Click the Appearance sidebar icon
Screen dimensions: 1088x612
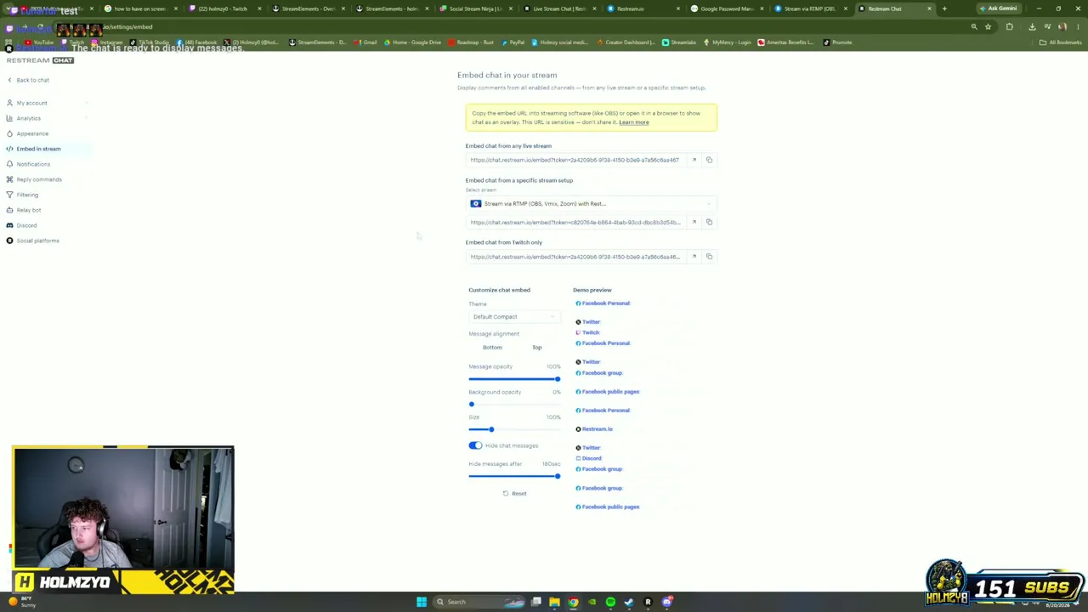pyautogui.click(x=9, y=133)
